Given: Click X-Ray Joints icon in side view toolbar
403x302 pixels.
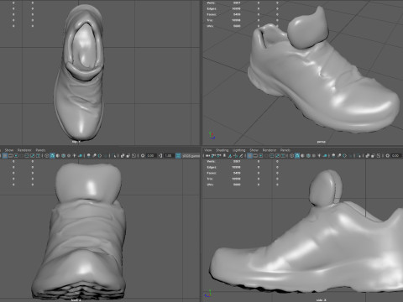Looking at the screenshot, I should pos(379,155).
